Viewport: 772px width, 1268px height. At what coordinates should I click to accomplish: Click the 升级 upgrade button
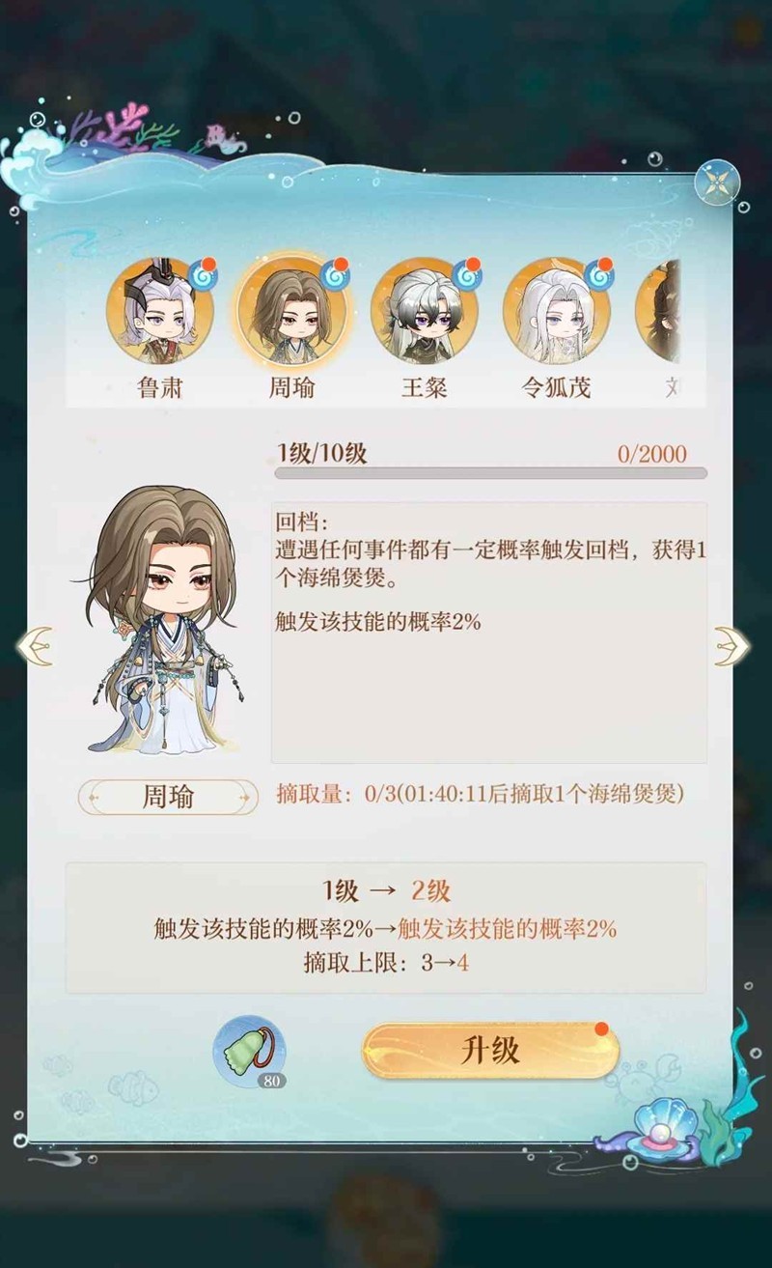pyautogui.click(x=490, y=1051)
